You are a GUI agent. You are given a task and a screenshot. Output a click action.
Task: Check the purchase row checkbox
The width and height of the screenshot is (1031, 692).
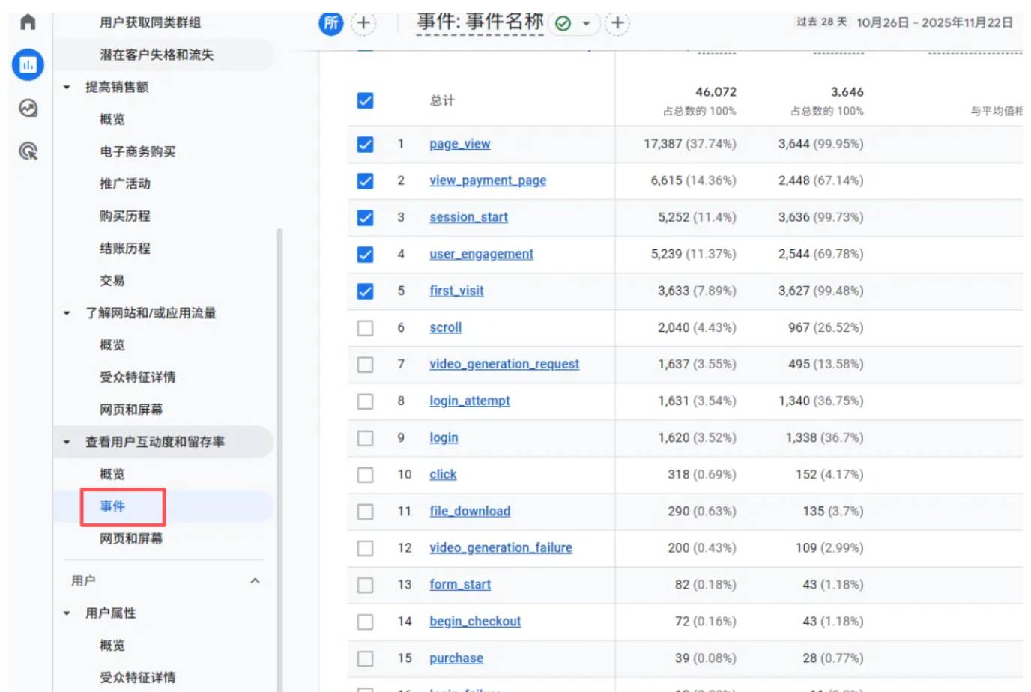[x=365, y=658]
